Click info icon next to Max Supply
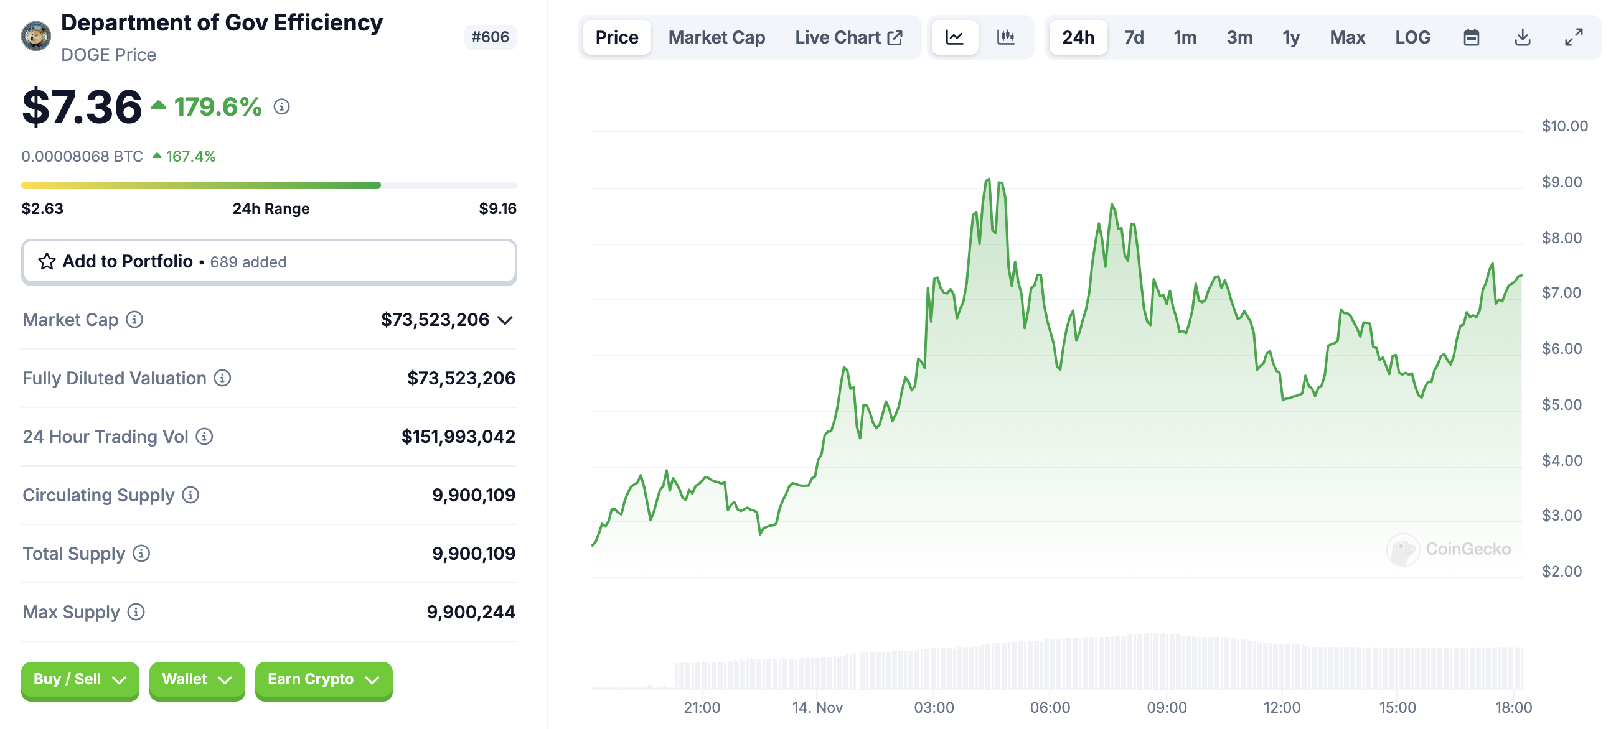The width and height of the screenshot is (1616, 729). coord(136,612)
